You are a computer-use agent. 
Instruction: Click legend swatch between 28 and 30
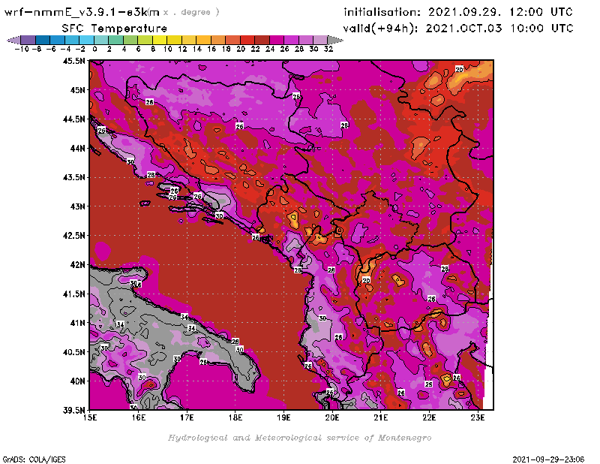[306, 40]
